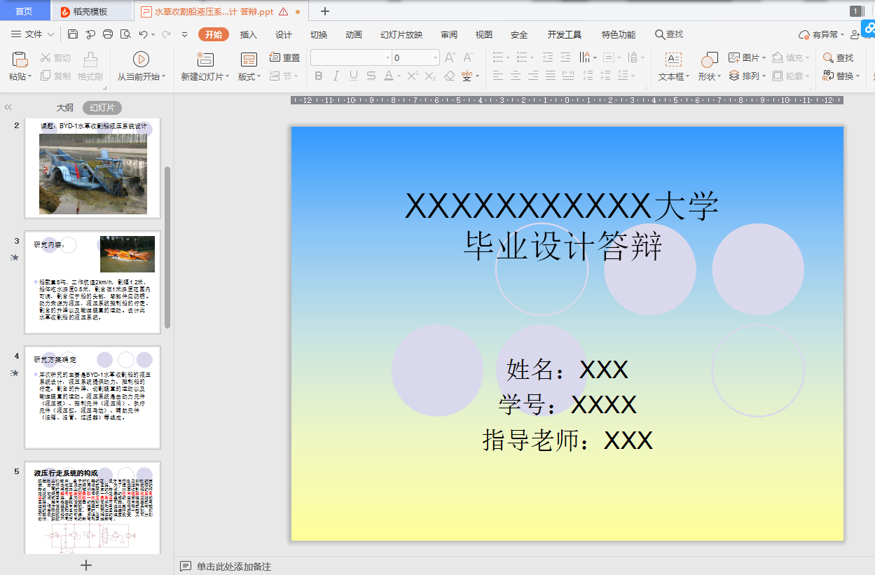Image resolution: width=875 pixels, height=575 pixels.
Task: Open the Animation (动画) ribbon tab
Action: click(x=354, y=34)
